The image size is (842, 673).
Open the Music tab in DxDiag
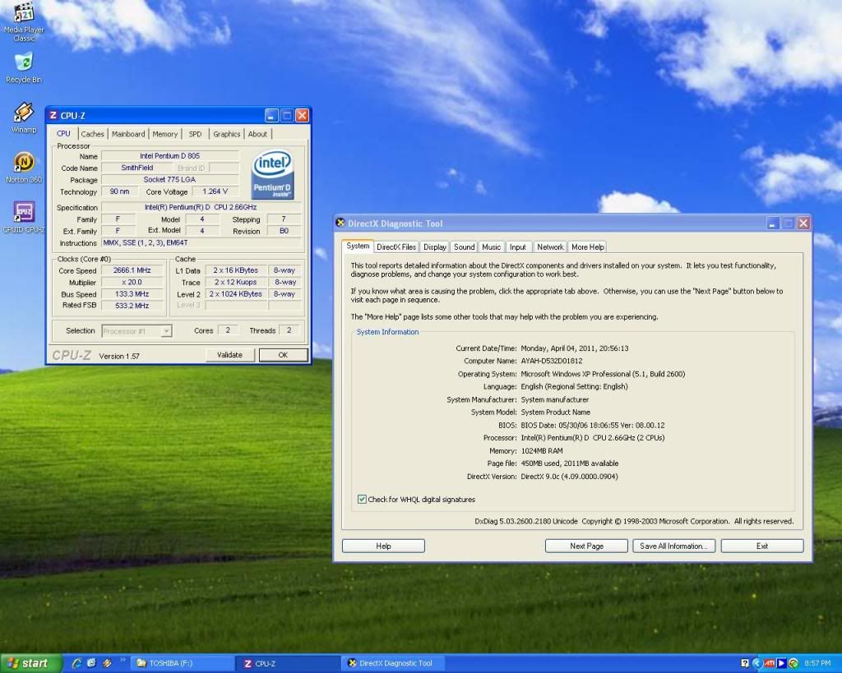pos(492,247)
